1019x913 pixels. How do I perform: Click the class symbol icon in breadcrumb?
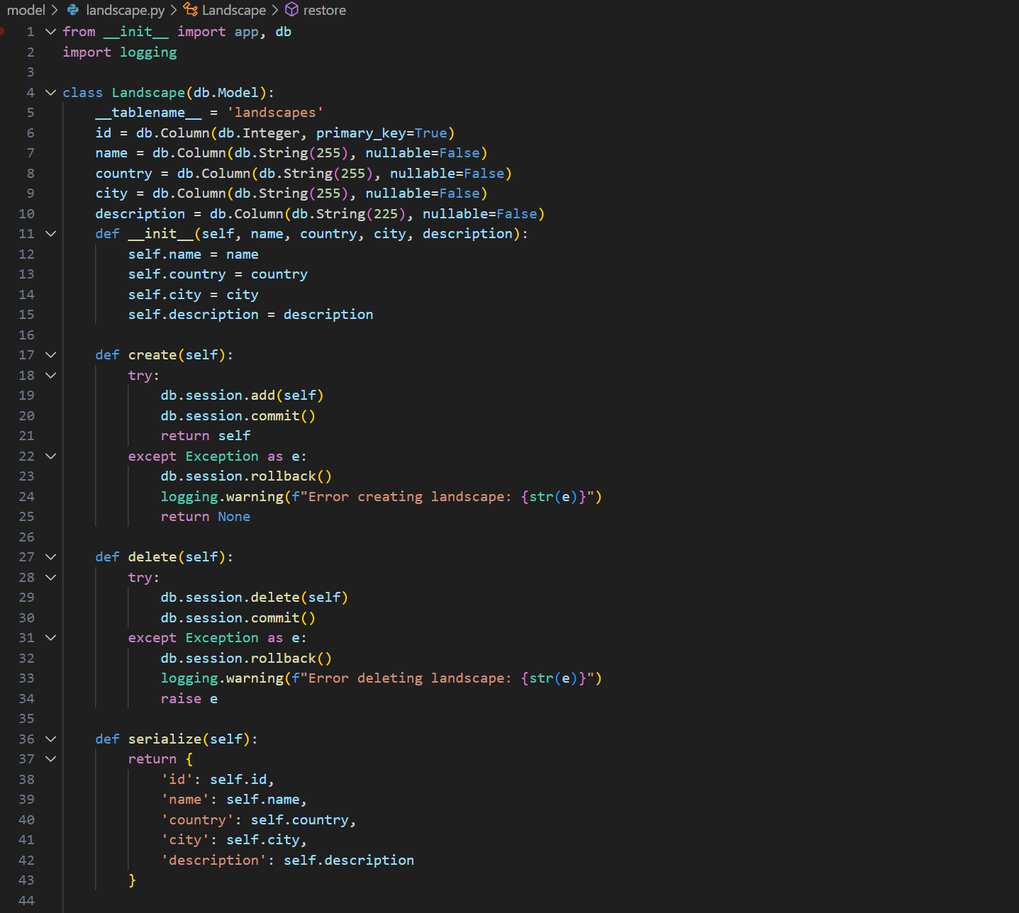click(190, 10)
